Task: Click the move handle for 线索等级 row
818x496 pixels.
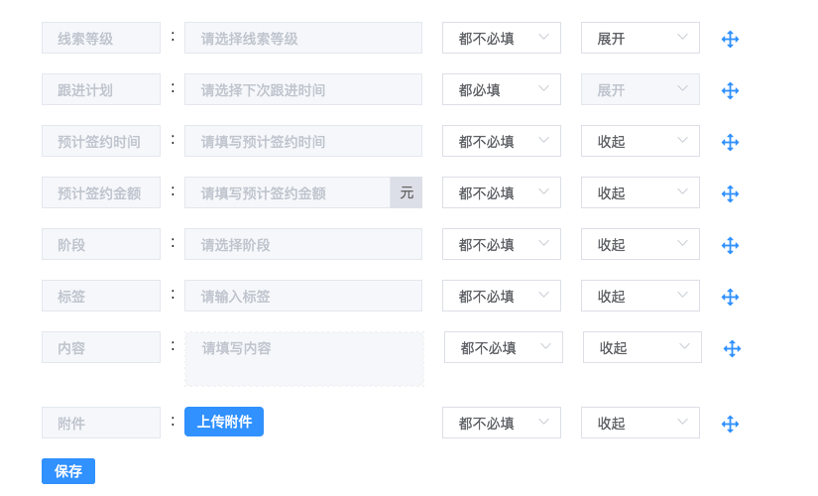Action: click(x=730, y=39)
